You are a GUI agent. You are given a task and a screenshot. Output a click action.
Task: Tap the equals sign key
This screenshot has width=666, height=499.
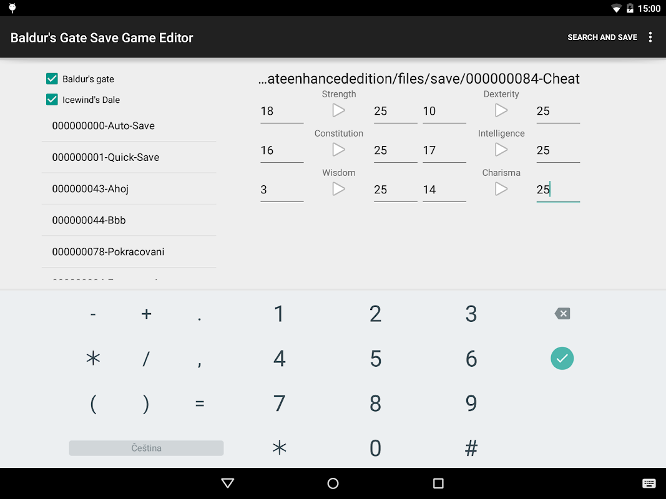point(199,403)
